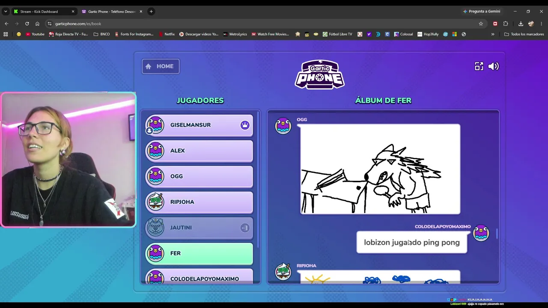Click the left-room icon on JAUTINI's row
Screen dimensions: 548x308
point(244,228)
